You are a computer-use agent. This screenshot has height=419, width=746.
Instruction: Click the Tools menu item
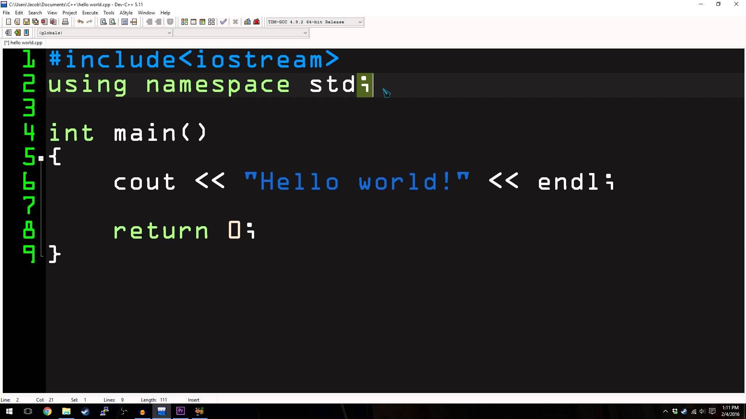tap(108, 12)
